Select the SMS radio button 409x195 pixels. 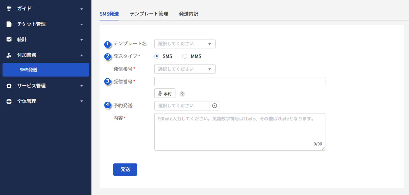pyautogui.click(x=157, y=56)
